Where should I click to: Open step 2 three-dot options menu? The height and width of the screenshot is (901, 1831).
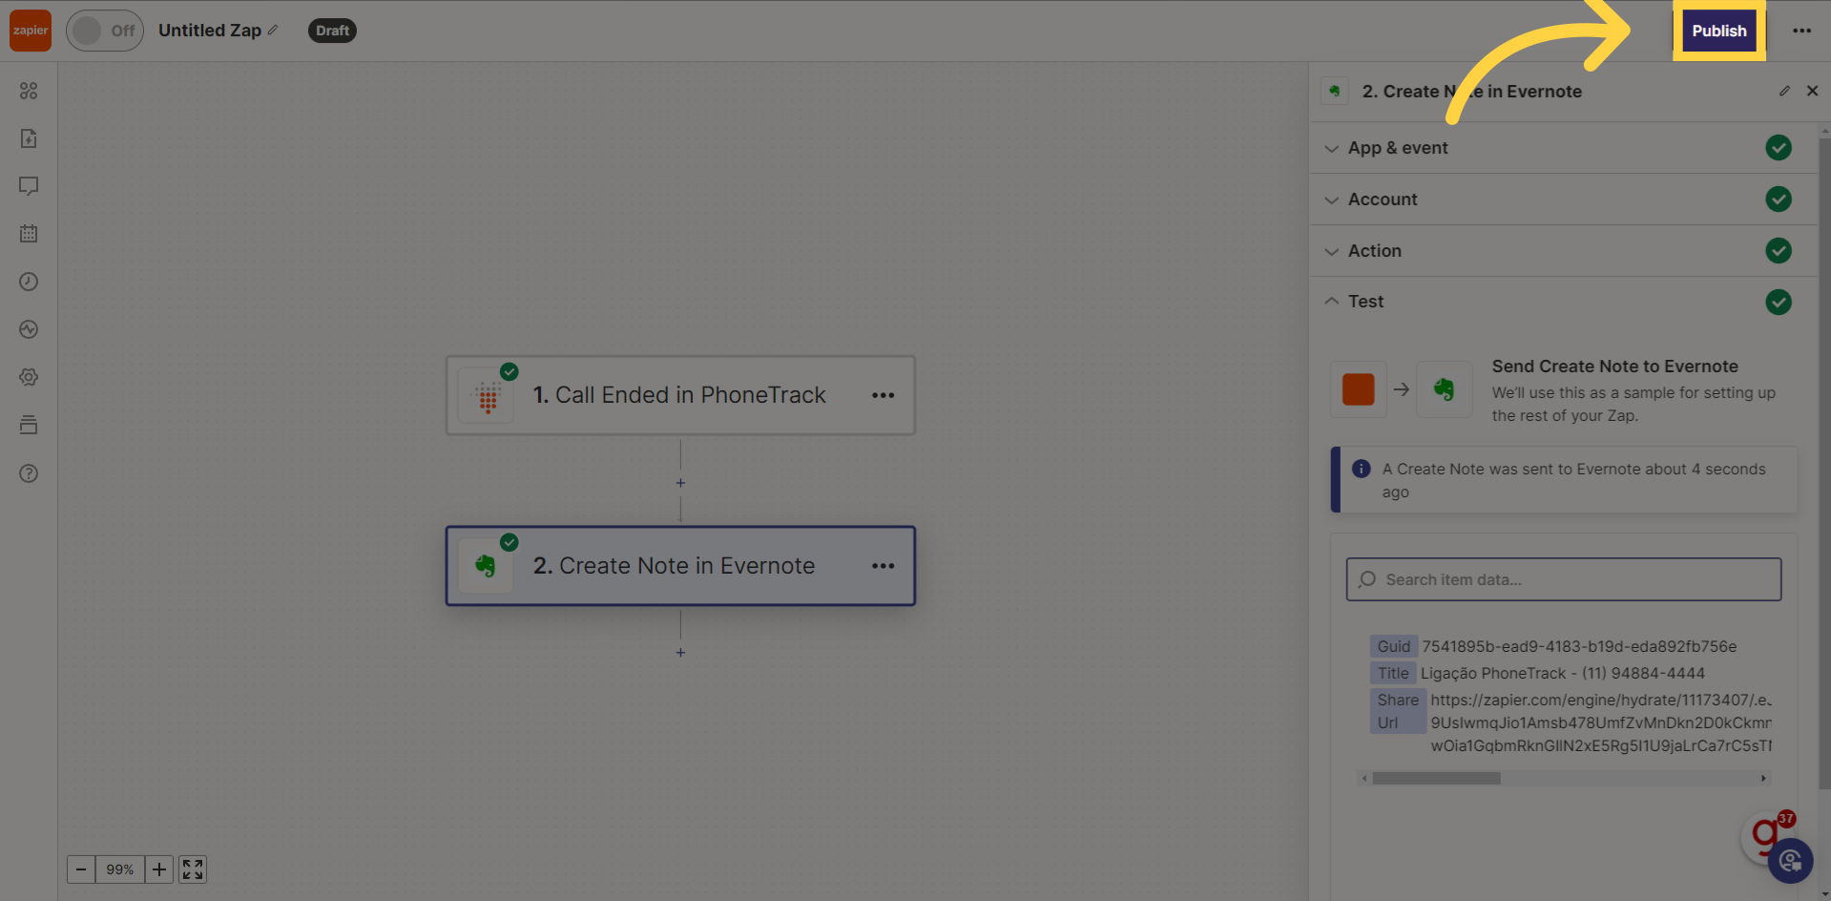click(x=883, y=566)
